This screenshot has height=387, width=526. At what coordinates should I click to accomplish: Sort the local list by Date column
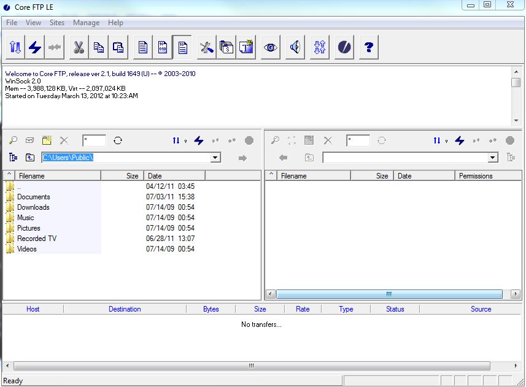(x=174, y=176)
